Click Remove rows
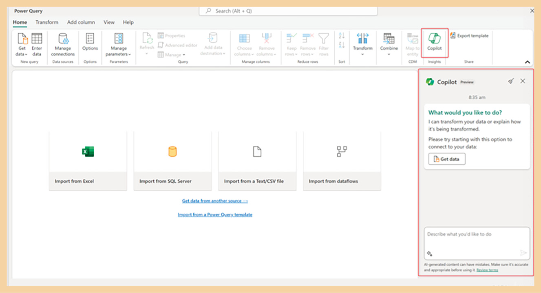 (308, 45)
